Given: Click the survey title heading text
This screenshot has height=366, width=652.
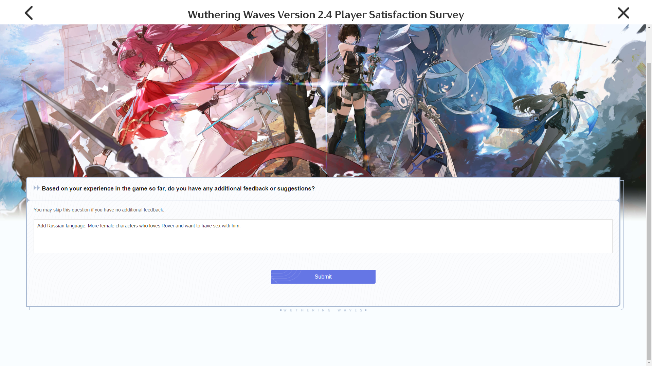Looking at the screenshot, I should (x=326, y=15).
